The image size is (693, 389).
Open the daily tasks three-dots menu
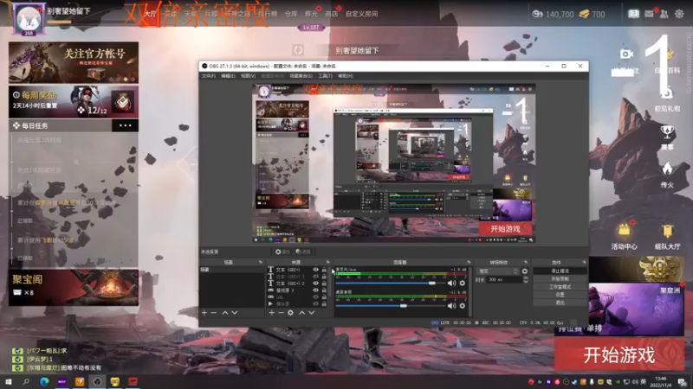click(125, 125)
